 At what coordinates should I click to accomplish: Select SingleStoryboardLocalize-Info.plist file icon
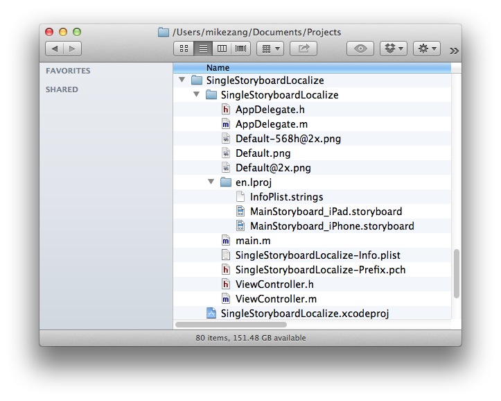pyautogui.click(x=226, y=255)
